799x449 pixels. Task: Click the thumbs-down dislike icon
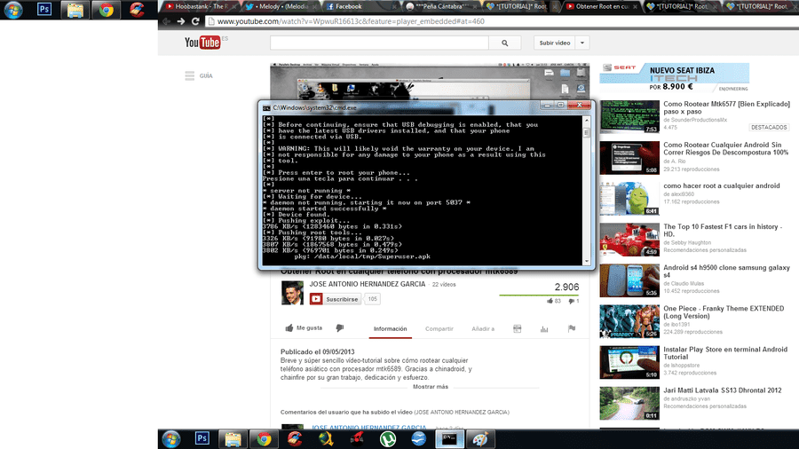[340, 327]
